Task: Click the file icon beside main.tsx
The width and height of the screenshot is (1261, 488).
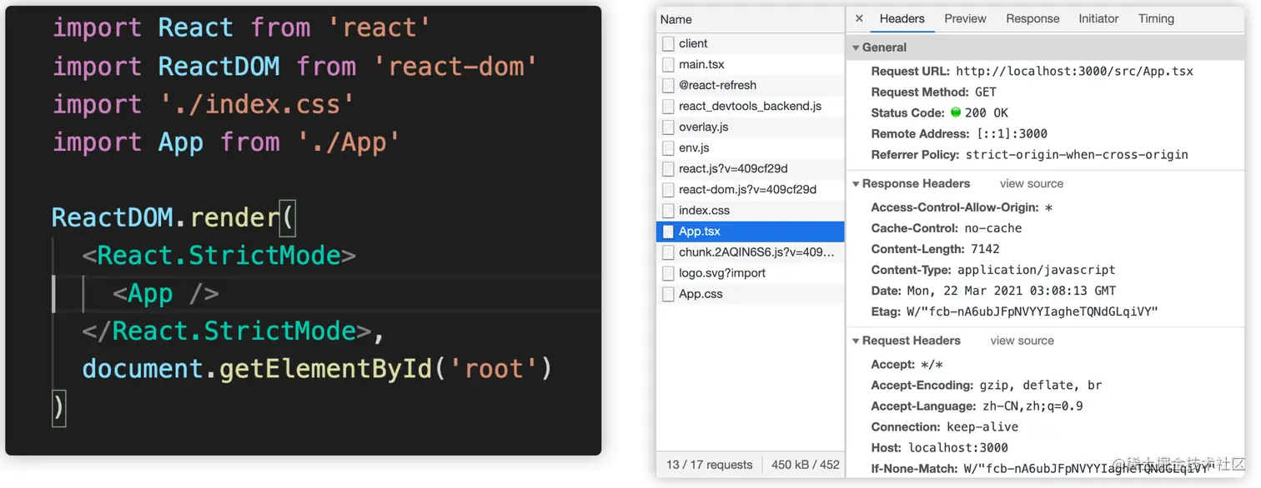Action: [668, 64]
